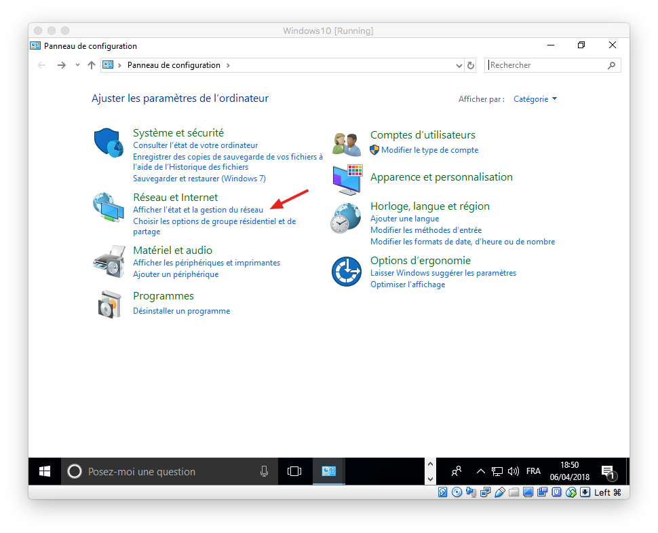Click the taskbar scroll down arrow
Screen dimensions: 658x533
(430, 479)
